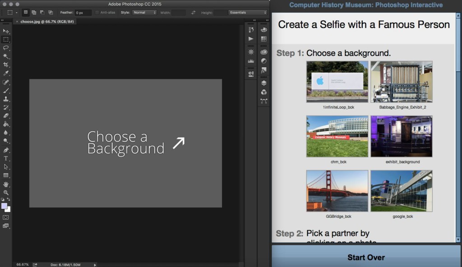Open the Color palette panel icon

pyautogui.click(x=263, y=30)
